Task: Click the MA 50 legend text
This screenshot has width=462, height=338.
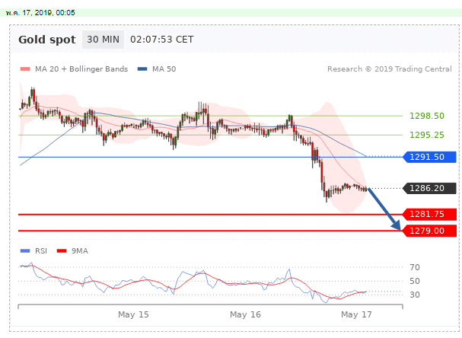Action: tap(164, 69)
